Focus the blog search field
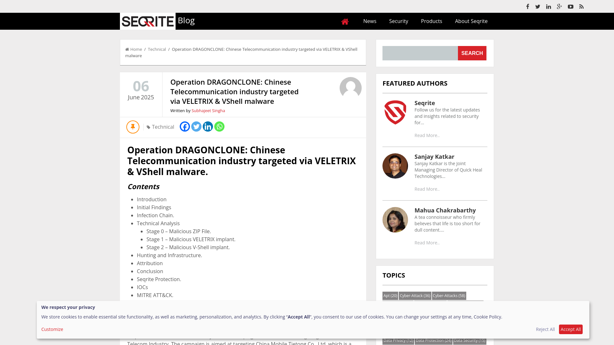614x345 pixels. point(420,53)
